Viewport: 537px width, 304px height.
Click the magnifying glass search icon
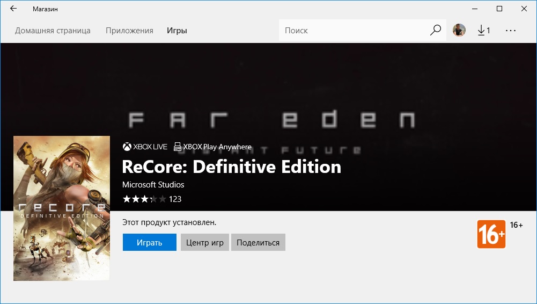tap(435, 30)
